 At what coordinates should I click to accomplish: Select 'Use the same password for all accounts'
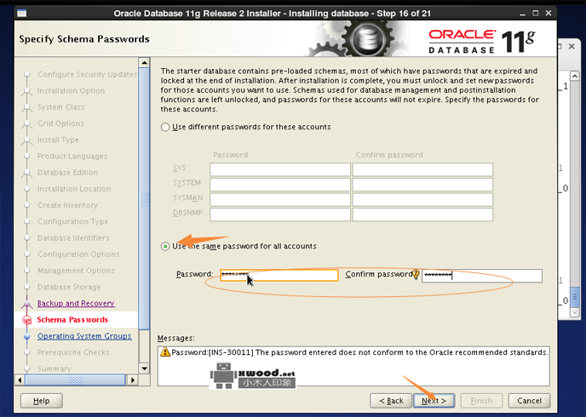pos(165,247)
